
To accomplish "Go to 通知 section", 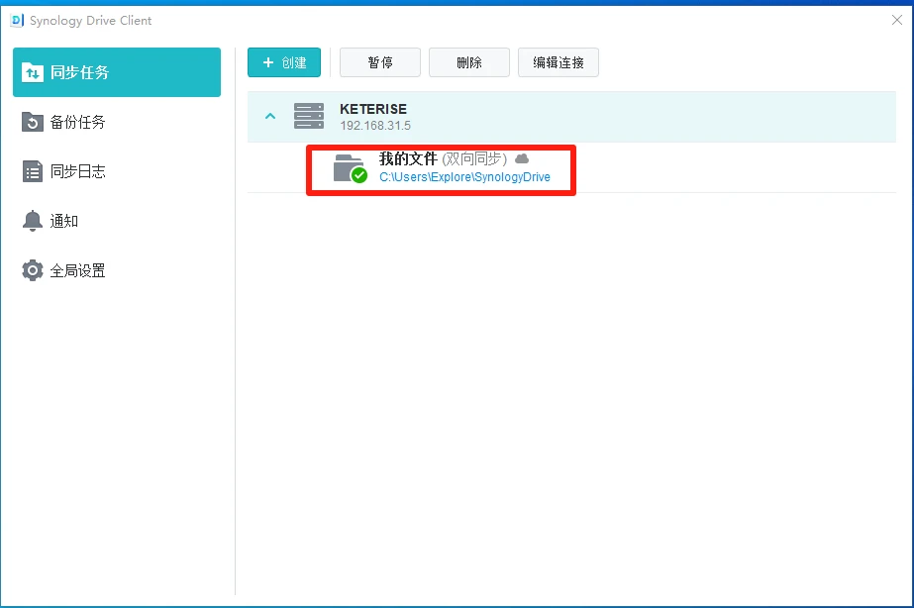I will point(117,221).
